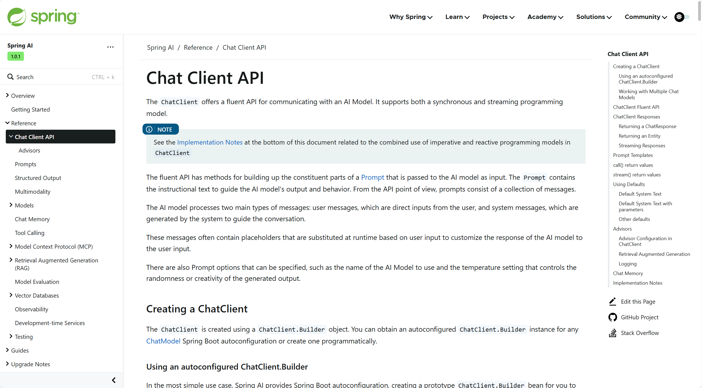Jump to Other defaults in contents
702x388 pixels.
click(634, 219)
